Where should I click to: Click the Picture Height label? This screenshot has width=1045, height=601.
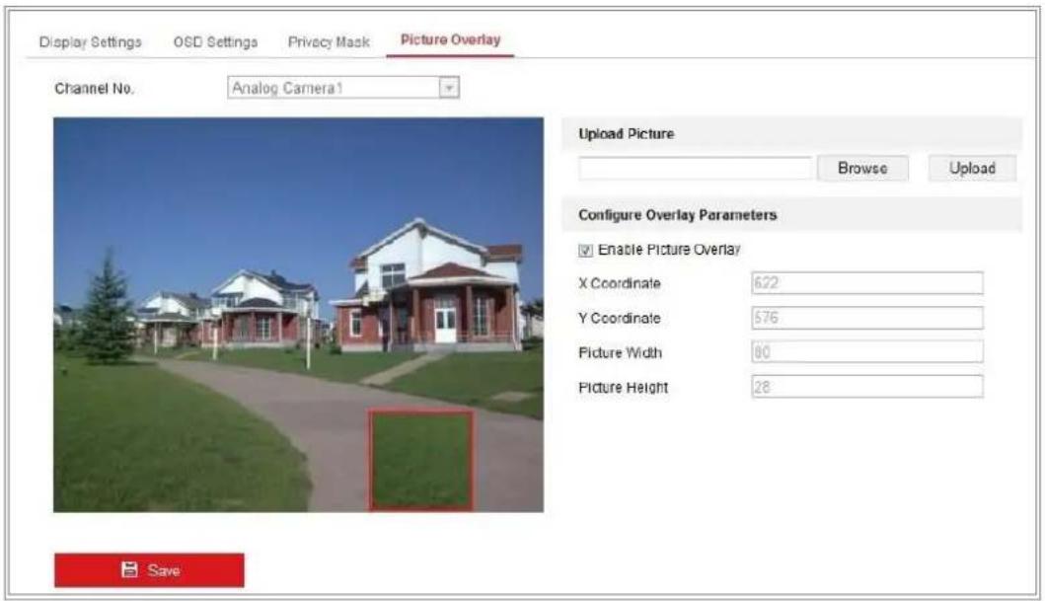[623, 387]
